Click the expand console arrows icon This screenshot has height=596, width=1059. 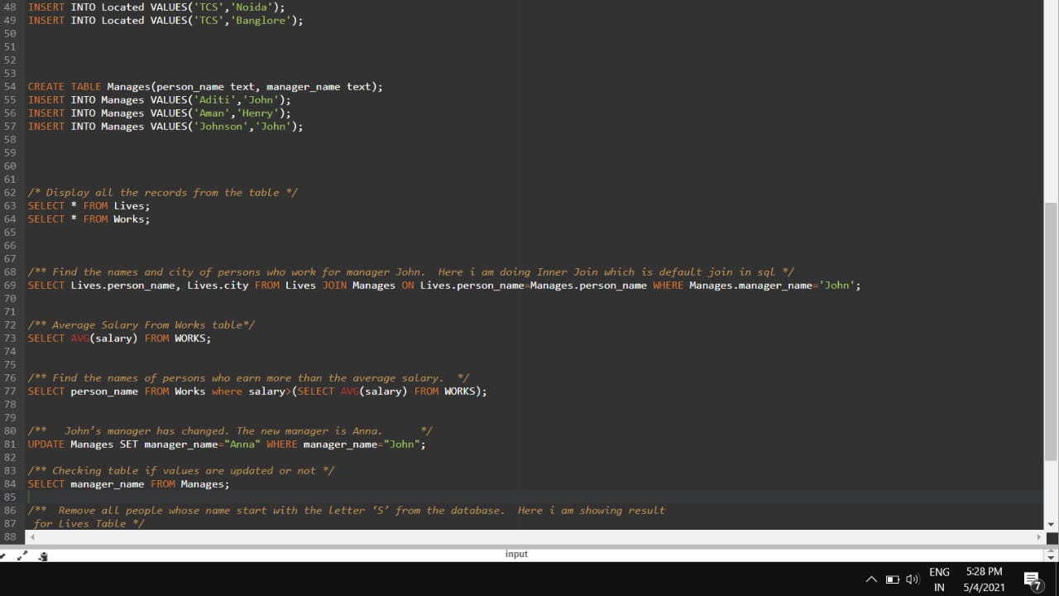pos(23,555)
